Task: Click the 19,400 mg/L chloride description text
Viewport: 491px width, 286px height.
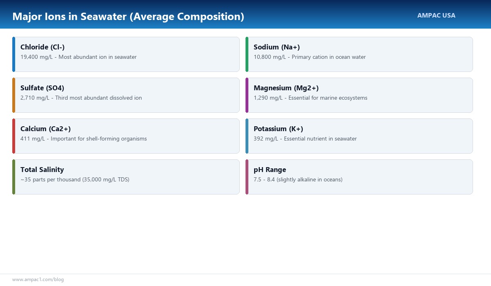Action: click(x=79, y=57)
